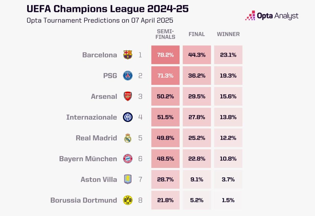
Task: Click the Bayern München club crest
Action: (128, 159)
